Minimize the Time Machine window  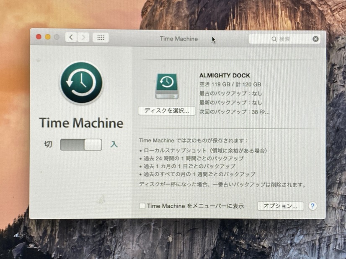coord(48,37)
